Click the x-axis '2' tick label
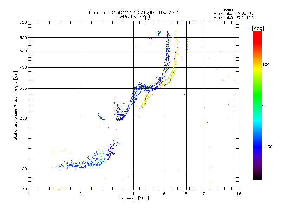 [81, 194]
